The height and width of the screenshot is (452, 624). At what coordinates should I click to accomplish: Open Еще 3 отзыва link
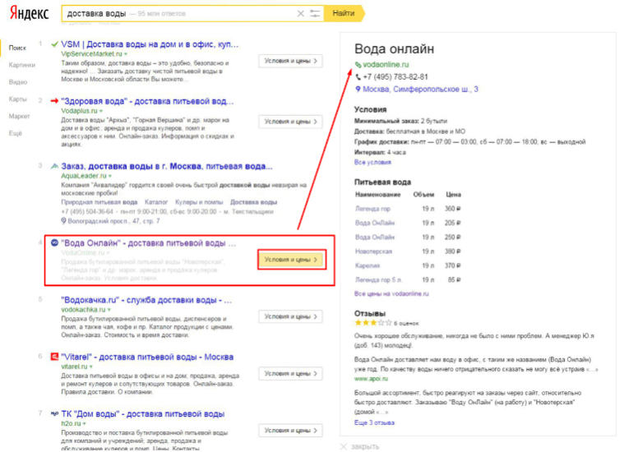(x=374, y=422)
